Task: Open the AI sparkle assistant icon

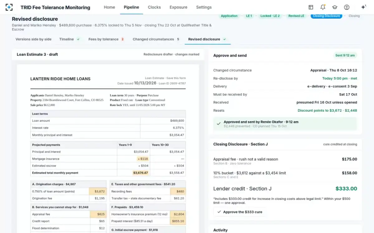Action: [363, 7]
